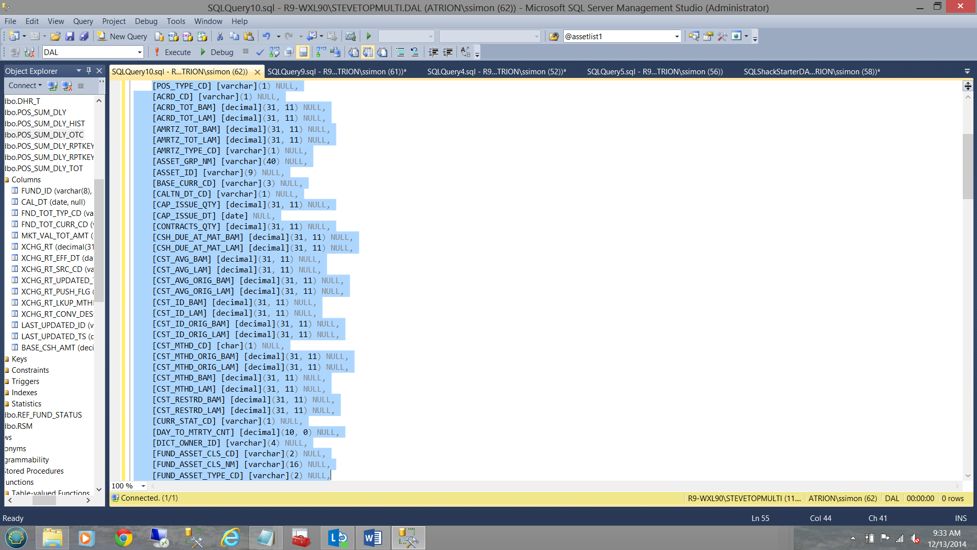Click the editor vertical scrollbar thumb

[x=968, y=166]
